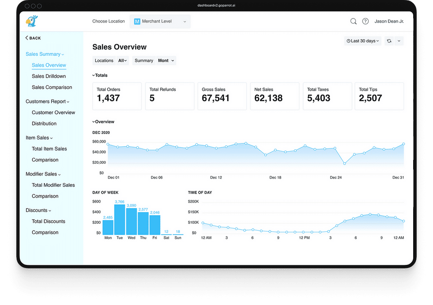Viewport: 433px width, 305px height.
Task: Open Total Item Sales report
Action: [x=49, y=148]
